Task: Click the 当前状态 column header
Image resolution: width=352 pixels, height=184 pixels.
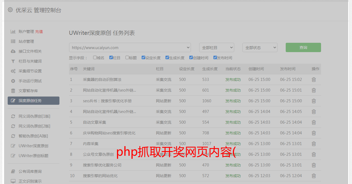Action: pyautogui.click(x=233, y=69)
